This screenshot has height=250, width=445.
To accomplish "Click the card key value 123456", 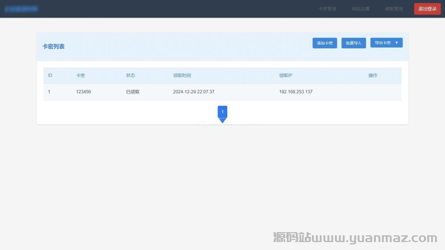I will point(83,92).
